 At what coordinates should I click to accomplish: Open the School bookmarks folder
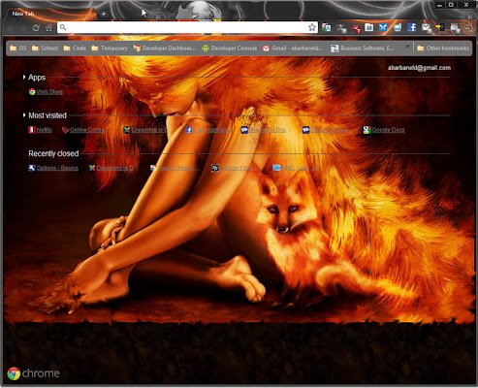[x=45, y=48]
